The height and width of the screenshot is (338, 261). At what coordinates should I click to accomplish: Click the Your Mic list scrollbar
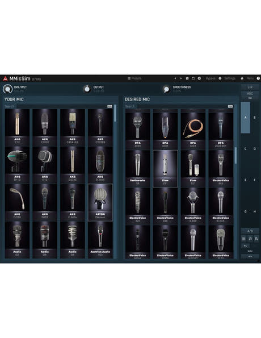[x=115, y=182]
